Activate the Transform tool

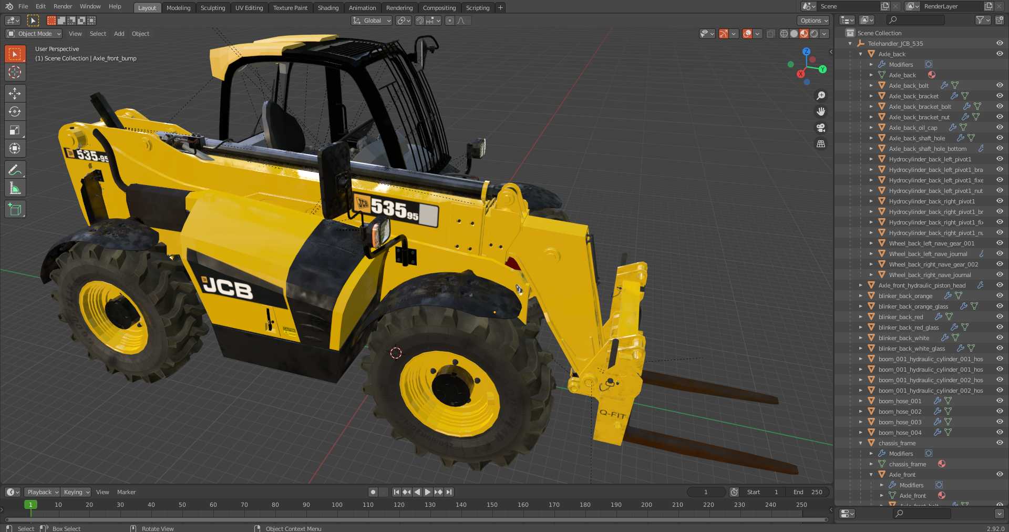(x=15, y=148)
